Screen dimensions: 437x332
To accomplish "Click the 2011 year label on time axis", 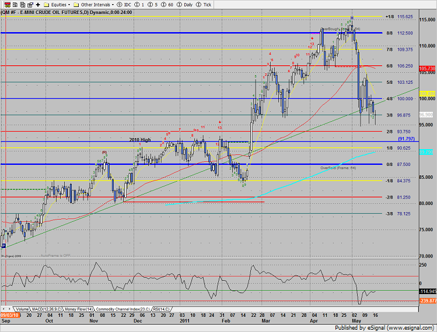I will [x=184, y=321].
